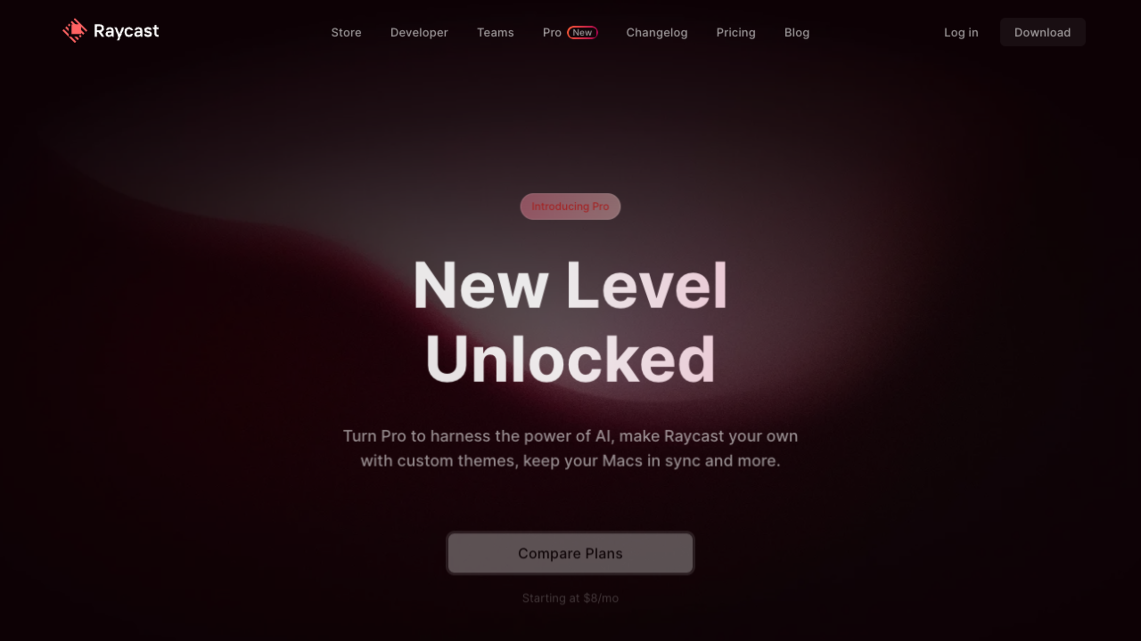Viewport: 1141px width, 641px height.
Task: Visit the Blog link
Action: pyautogui.click(x=797, y=33)
